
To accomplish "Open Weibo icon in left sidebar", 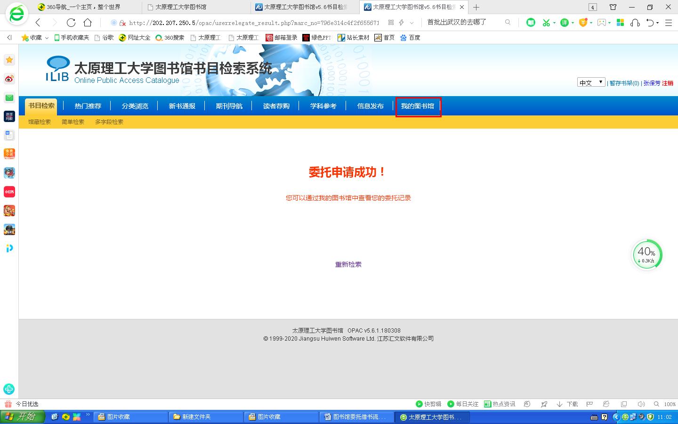I will pyautogui.click(x=9, y=79).
